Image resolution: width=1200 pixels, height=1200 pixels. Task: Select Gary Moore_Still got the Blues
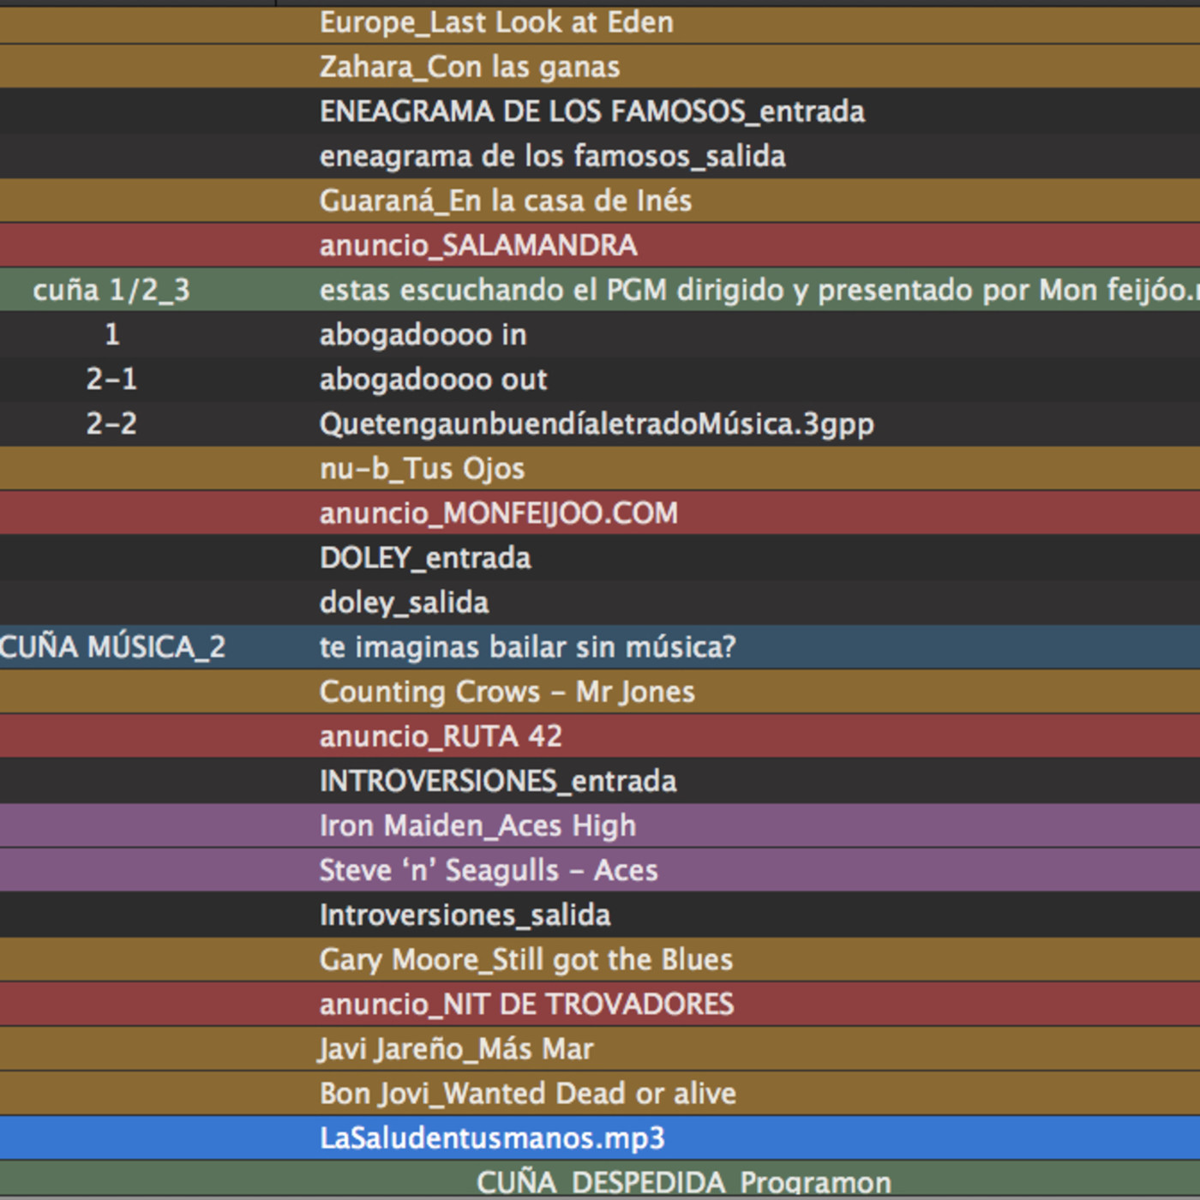click(525, 959)
